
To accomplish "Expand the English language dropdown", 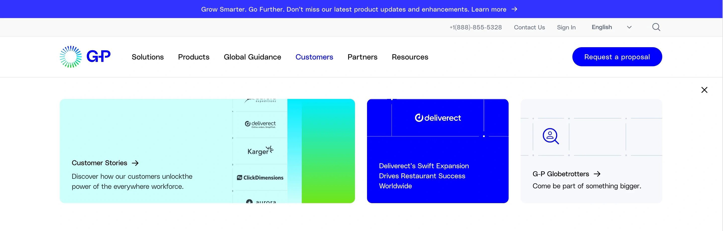I will 612,27.
